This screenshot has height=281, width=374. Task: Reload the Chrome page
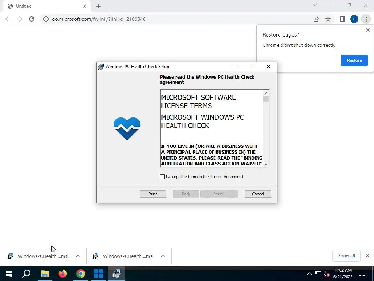pos(31,19)
